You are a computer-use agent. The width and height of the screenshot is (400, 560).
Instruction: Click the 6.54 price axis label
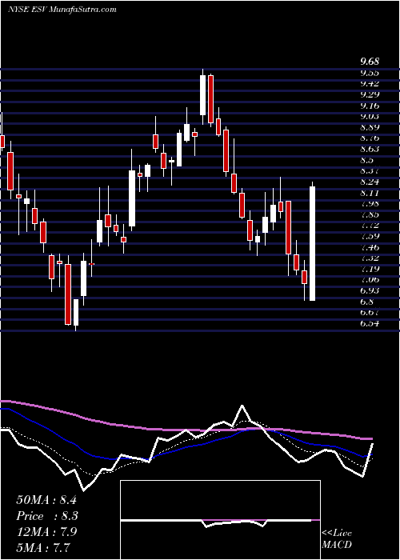370,323
